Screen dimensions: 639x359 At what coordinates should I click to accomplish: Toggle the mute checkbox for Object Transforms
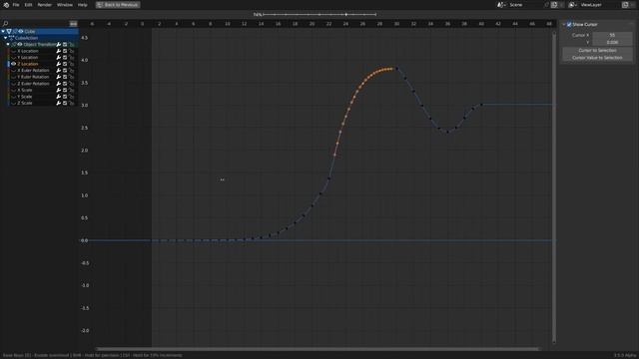click(x=65, y=44)
